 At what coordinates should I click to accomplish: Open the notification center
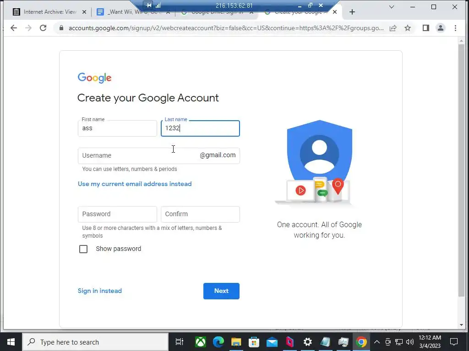coord(454,342)
